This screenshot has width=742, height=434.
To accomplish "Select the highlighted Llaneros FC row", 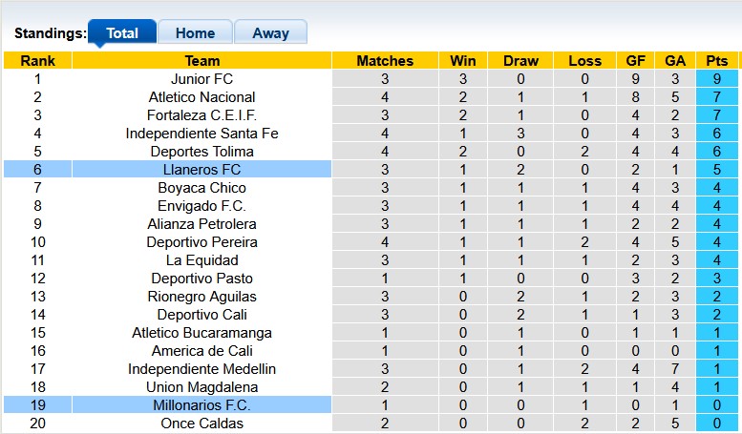I will 201,170.
